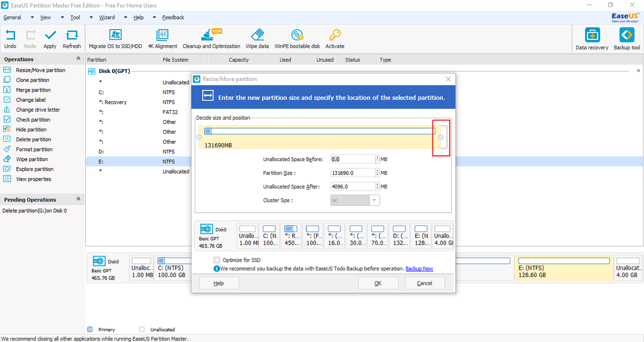Close the Resize/Move partition dialog
Image resolution: width=644 pixels, height=342 pixels.
click(x=448, y=79)
